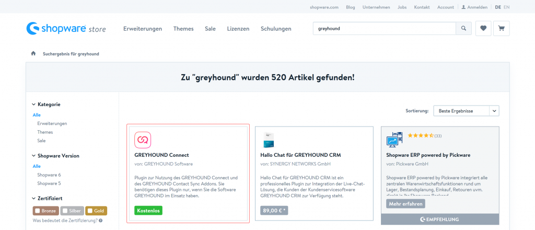The width and height of the screenshot is (535, 230).
Task: Click the home breadcrumb icon
Action: (x=33, y=53)
